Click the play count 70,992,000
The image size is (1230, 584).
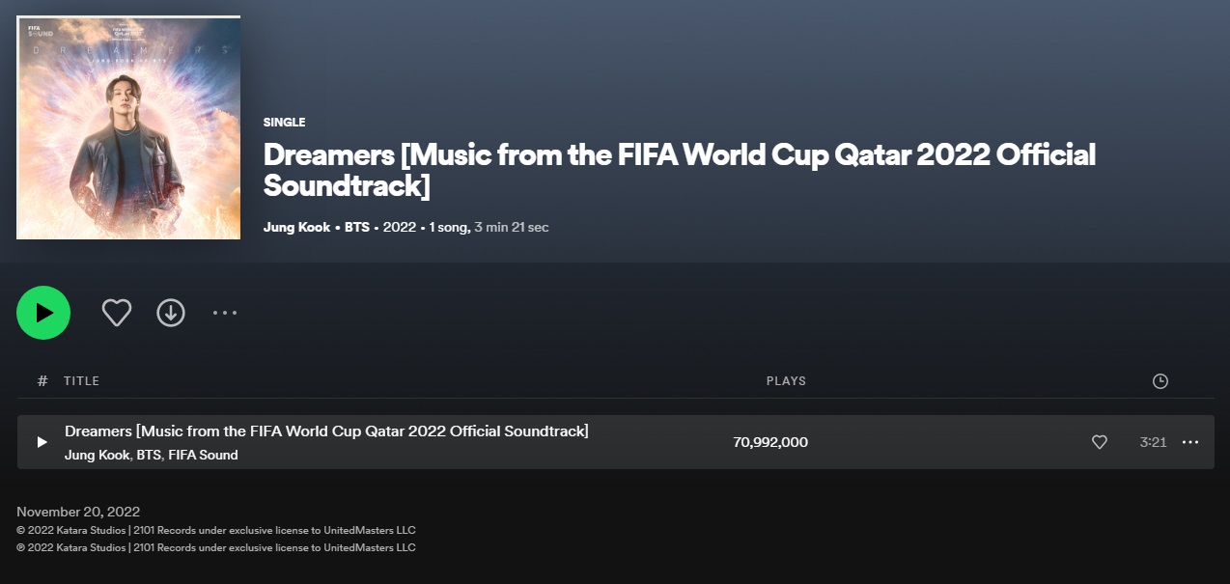pyautogui.click(x=769, y=442)
